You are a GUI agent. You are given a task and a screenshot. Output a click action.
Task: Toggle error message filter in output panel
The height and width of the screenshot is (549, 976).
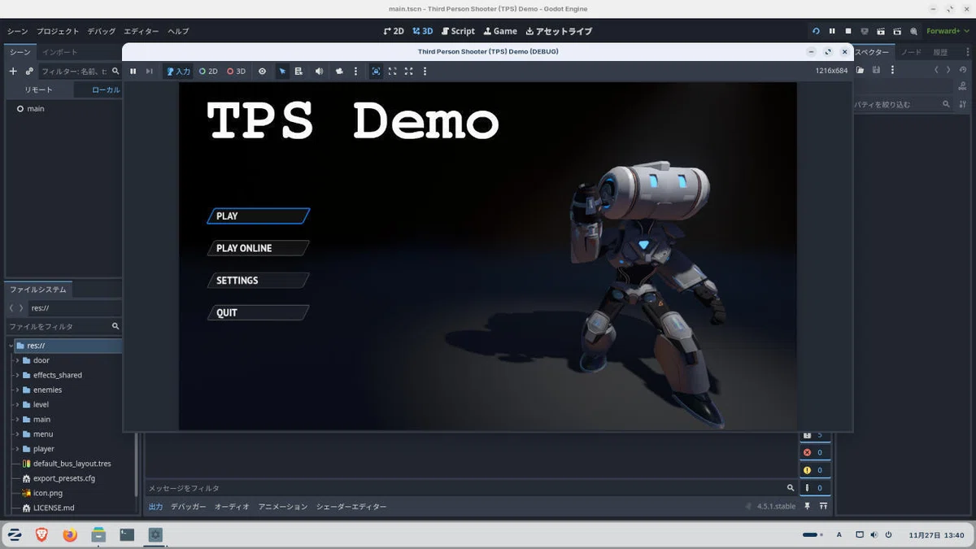click(816, 452)
